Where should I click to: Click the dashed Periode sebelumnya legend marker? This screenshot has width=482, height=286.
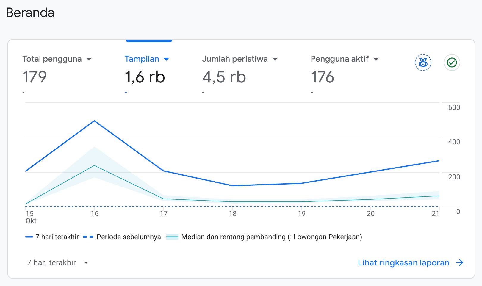click(88, 237)
